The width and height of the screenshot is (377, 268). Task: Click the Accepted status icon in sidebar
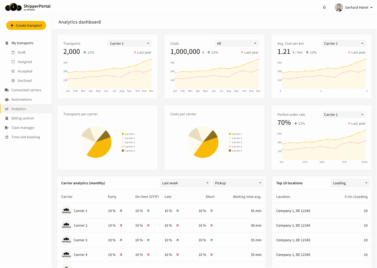13,71
